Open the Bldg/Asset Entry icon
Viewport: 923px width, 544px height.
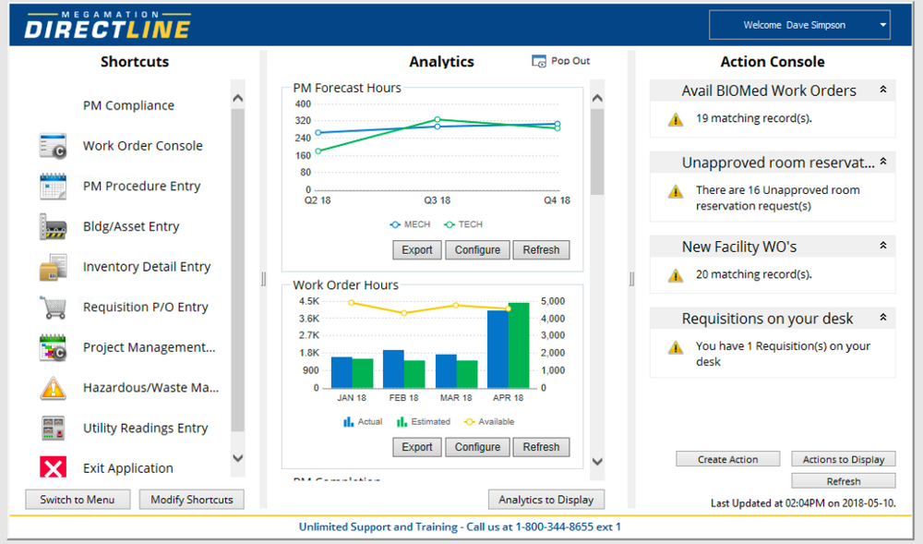coord(53,226)
